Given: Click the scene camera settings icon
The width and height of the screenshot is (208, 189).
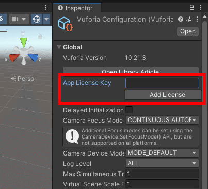Looking at the screenshot, I should click(15, 19).
